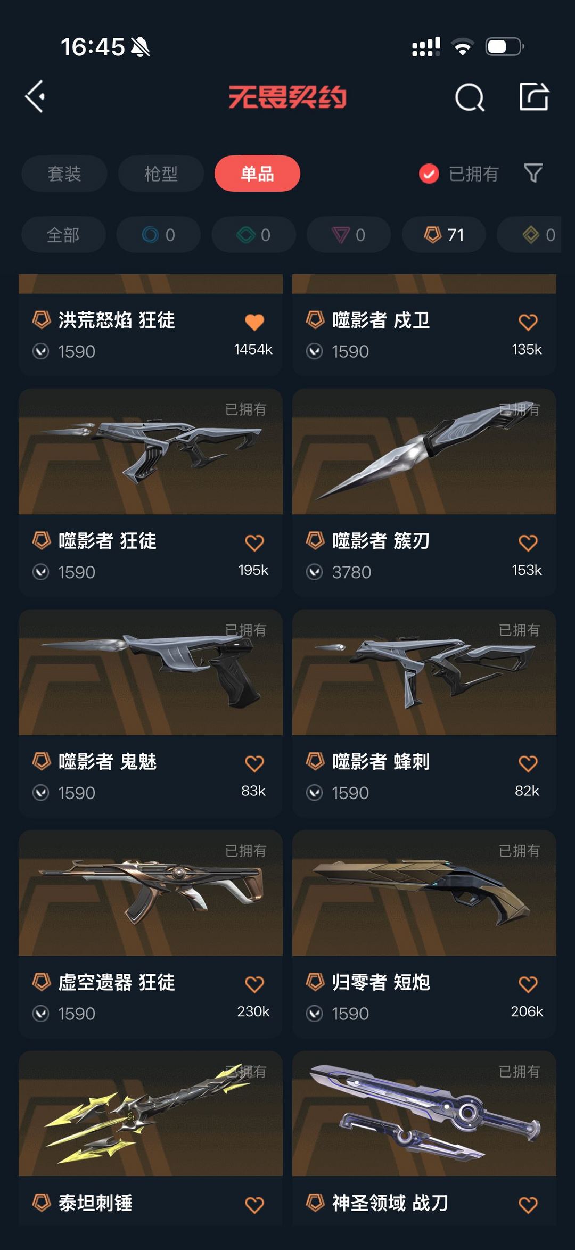Tap the back arrow icon
This screenshot has height=1250, width=575.
point(35,97)
